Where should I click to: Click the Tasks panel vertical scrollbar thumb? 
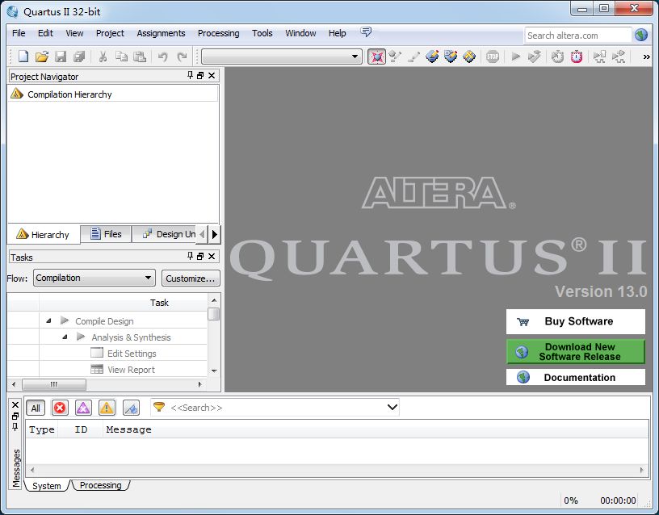(214, 314)
